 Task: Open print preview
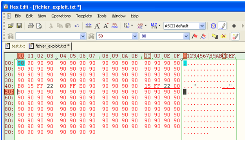[39, 26]
